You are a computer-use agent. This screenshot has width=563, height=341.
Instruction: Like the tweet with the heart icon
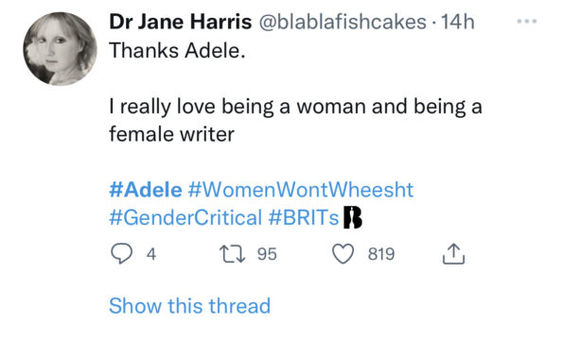[343, 254]
